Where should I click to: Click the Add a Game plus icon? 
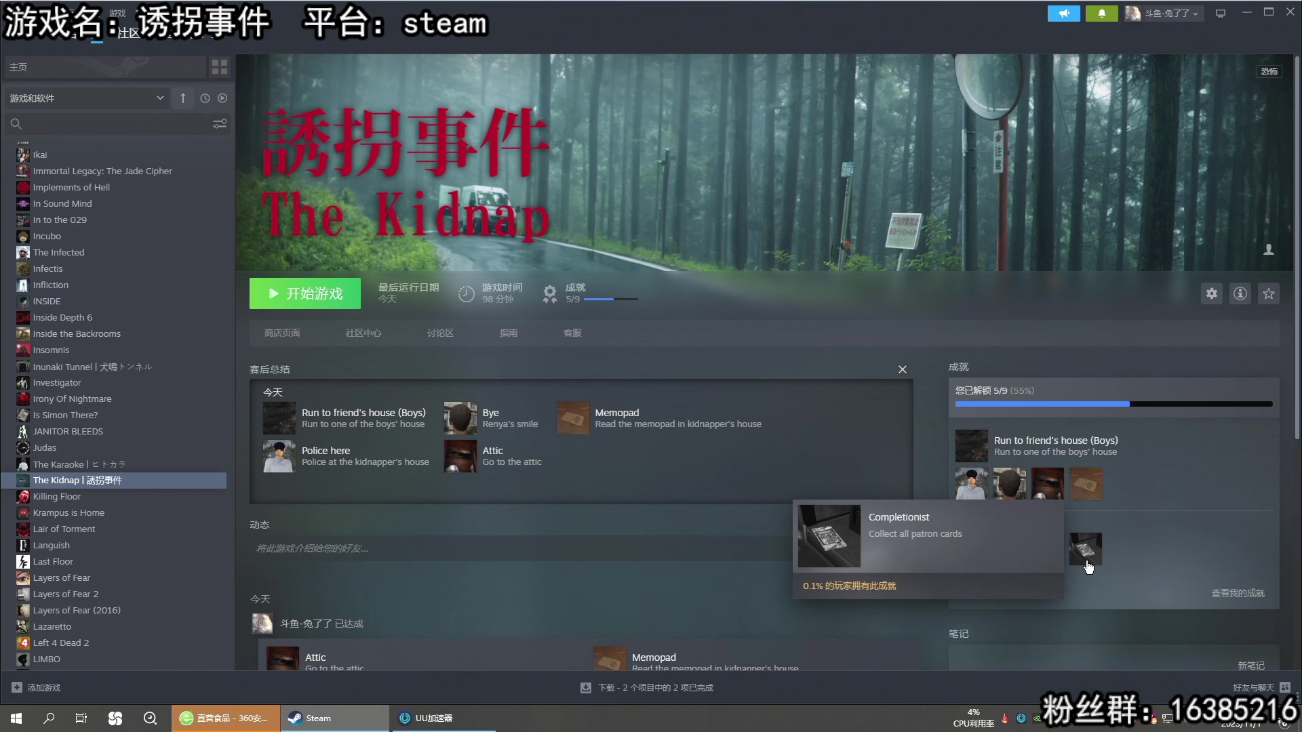click(17, 687)
